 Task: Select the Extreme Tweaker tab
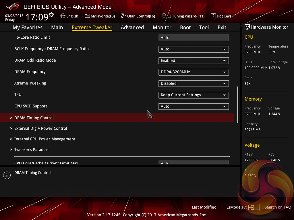coord(92,27)
